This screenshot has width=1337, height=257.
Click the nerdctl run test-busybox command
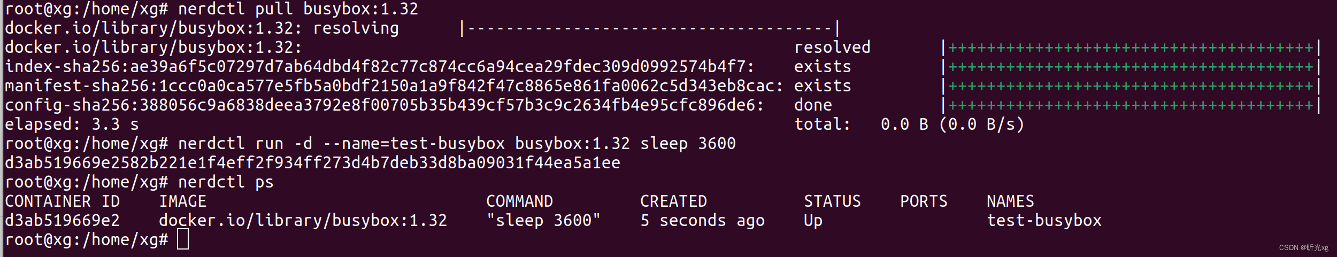(x=457, y=144)
